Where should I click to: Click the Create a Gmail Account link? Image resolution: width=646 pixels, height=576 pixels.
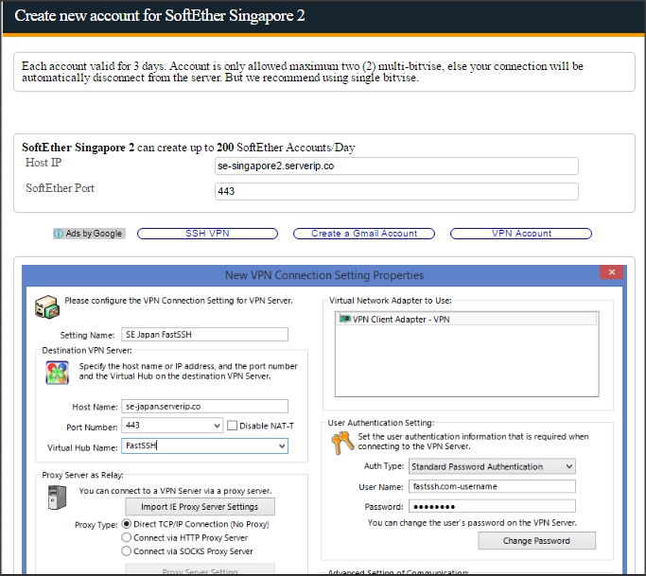364,234
